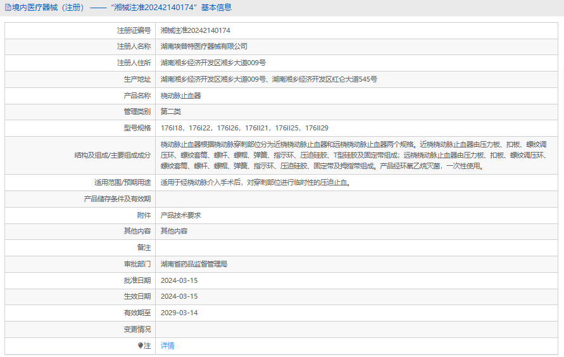This screenshot has height=357, width=564.
Task: Click the 生效日期 label
Action: [x=137, y=297]
